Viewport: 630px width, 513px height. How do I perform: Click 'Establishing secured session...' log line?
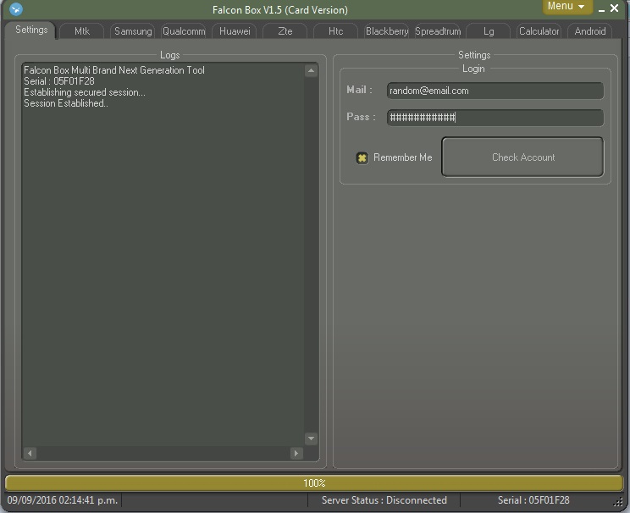coord(85,92)
